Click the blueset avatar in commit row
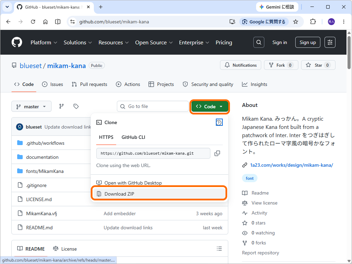The image size is (352, 264). click(x=20, y=127)
